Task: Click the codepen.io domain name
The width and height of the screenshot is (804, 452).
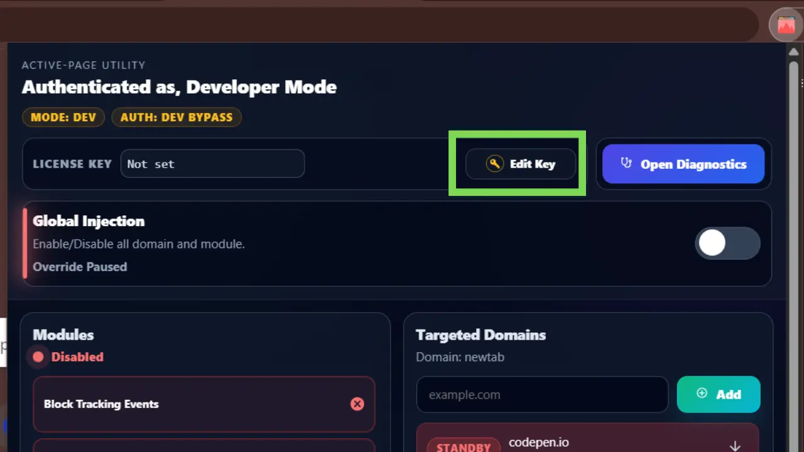Action: [x=539, y=443]
